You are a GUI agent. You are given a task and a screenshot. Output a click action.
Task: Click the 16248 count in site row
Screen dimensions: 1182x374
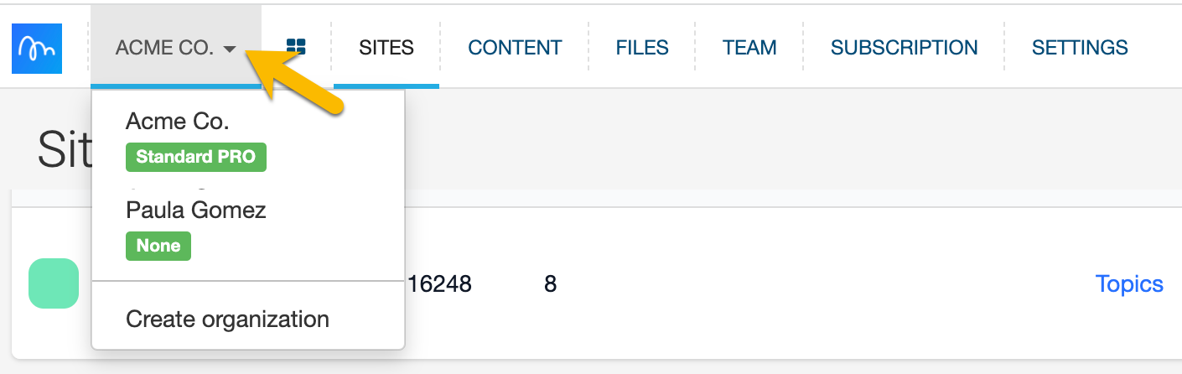(x=439, y=285)
